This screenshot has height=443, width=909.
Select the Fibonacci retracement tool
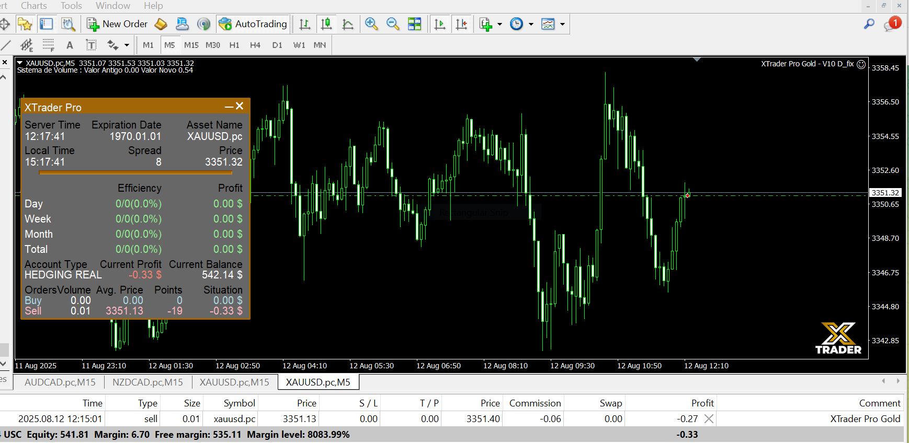coord(48,45)
